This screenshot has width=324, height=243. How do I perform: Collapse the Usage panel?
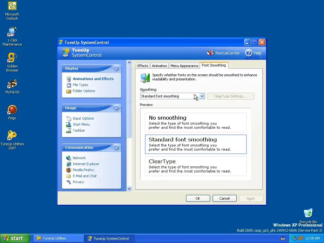coord(116,108)
